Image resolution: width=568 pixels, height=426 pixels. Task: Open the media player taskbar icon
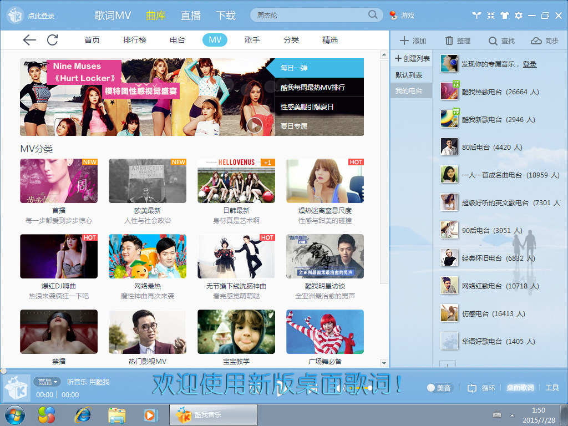tap(151, 415)
